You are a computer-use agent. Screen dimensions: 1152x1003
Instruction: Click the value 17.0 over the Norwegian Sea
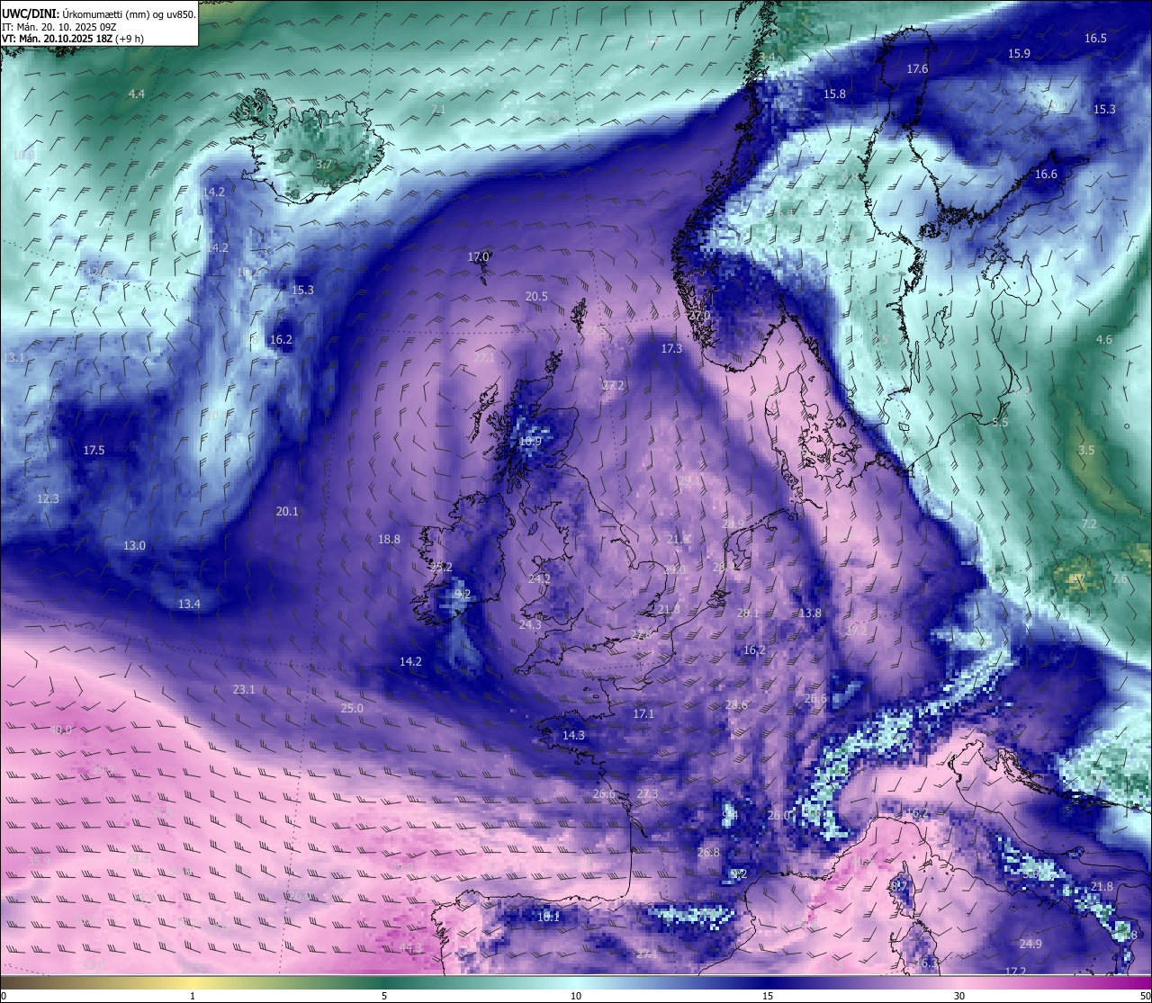[x=478, y=256]
